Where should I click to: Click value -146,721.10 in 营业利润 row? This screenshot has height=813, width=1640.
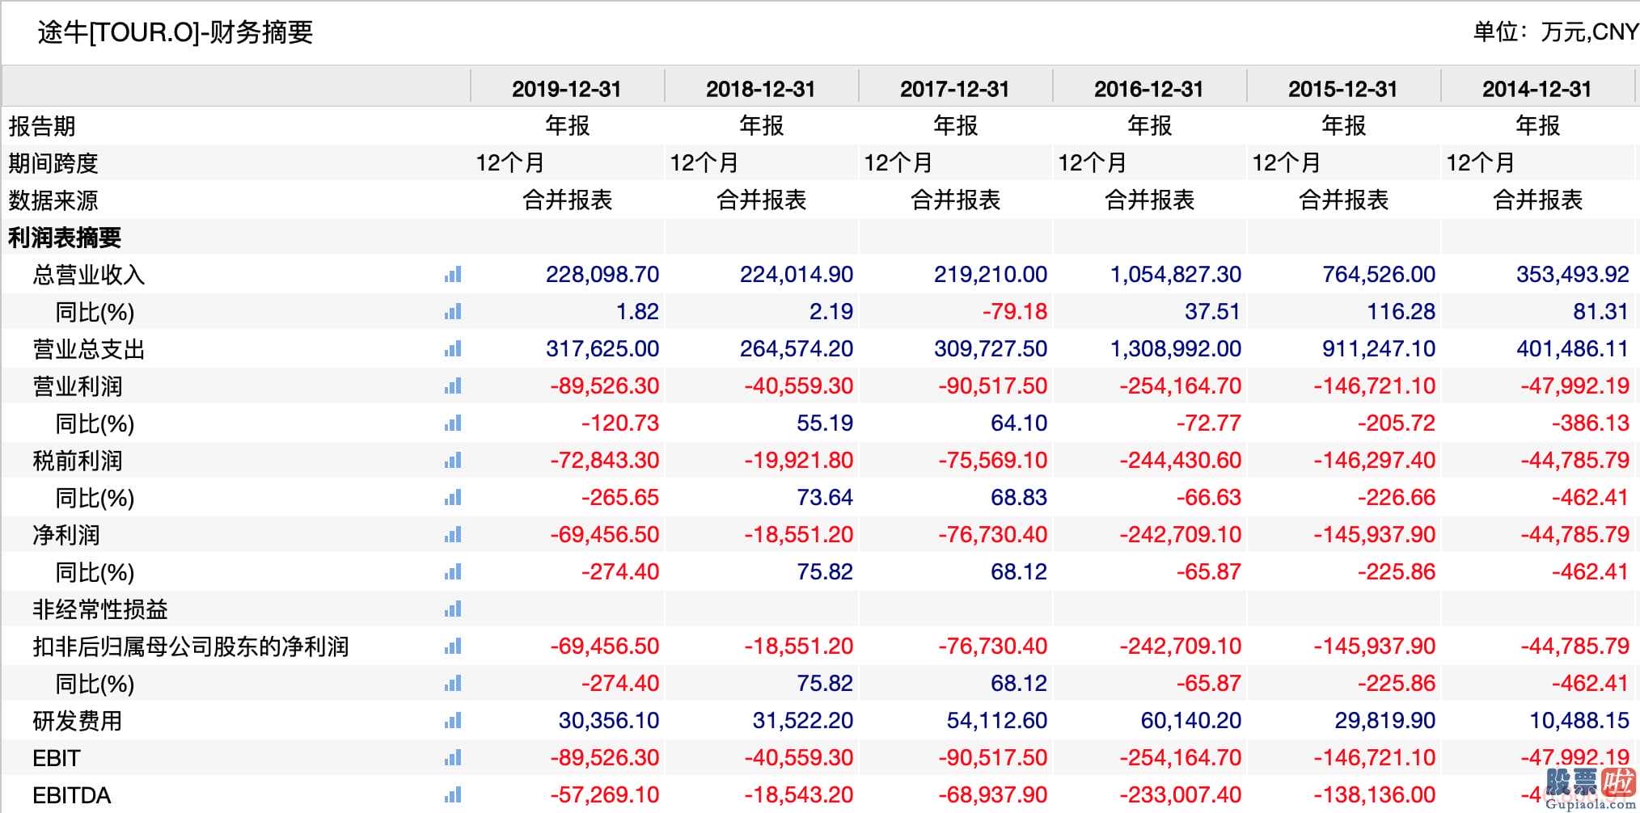click(x=1375, y=386)
